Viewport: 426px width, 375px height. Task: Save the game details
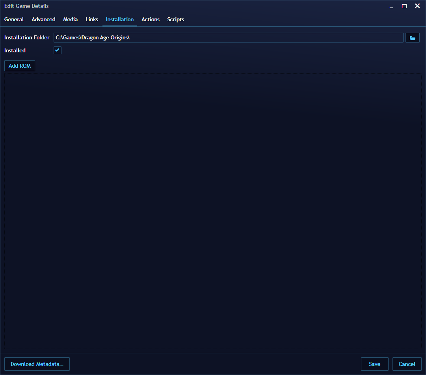pyautogui.click(x=374, y=364)
